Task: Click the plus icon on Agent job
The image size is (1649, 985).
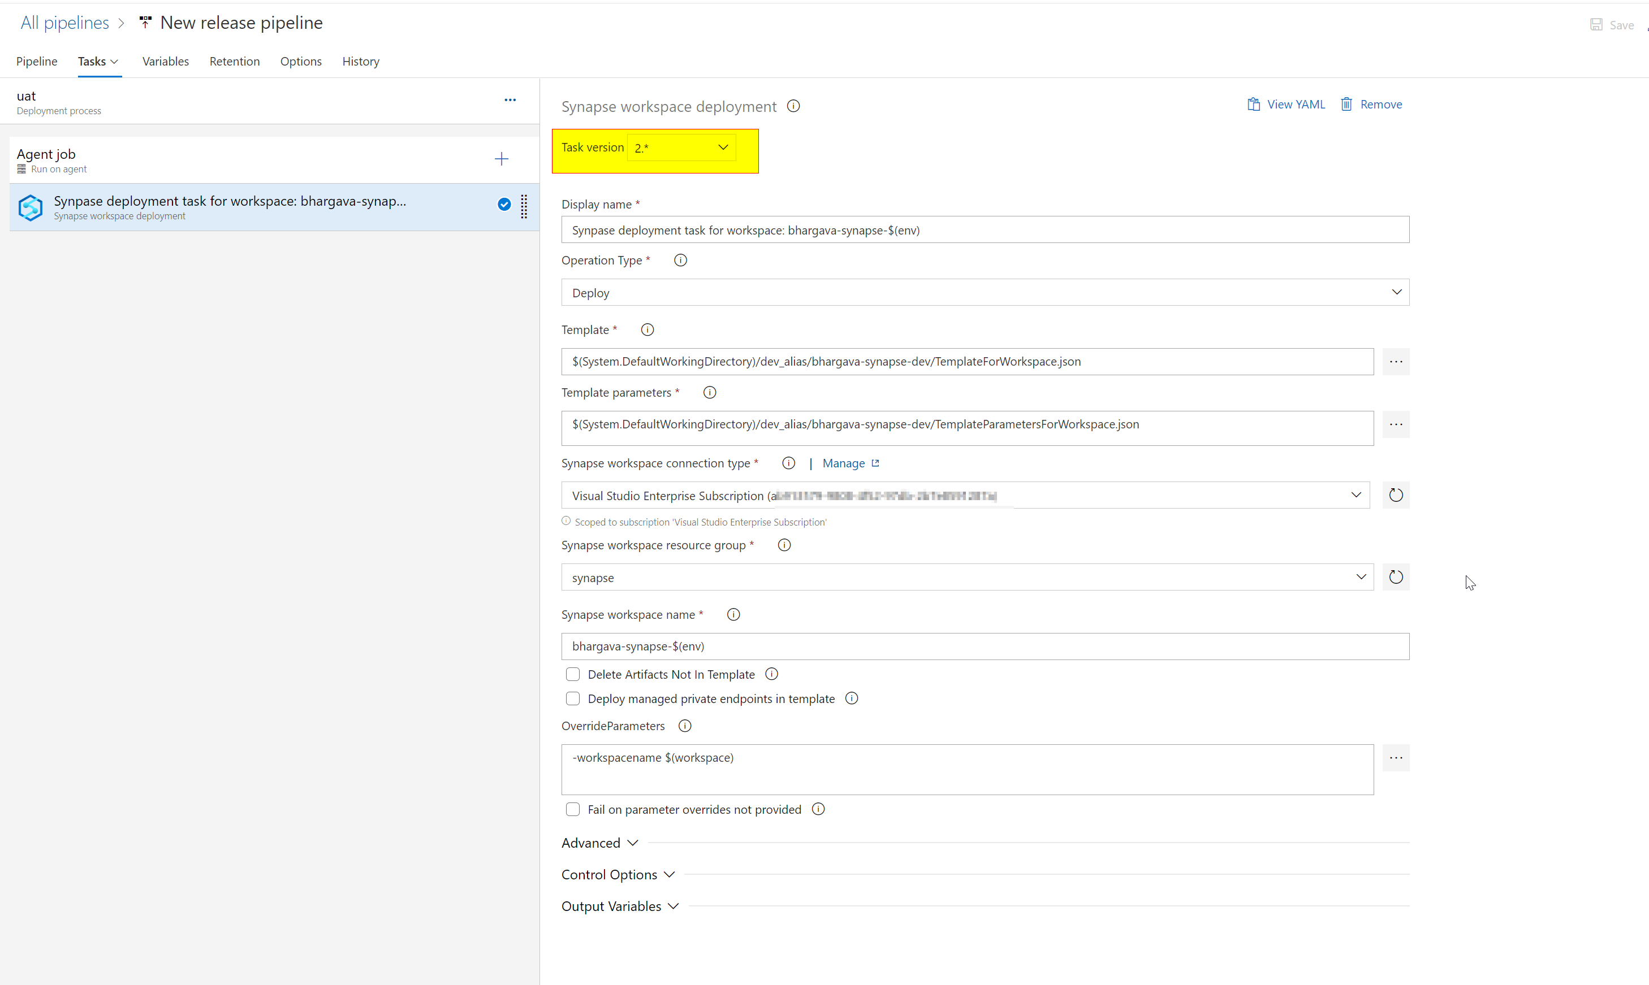Action: click(x=502, y=159)
